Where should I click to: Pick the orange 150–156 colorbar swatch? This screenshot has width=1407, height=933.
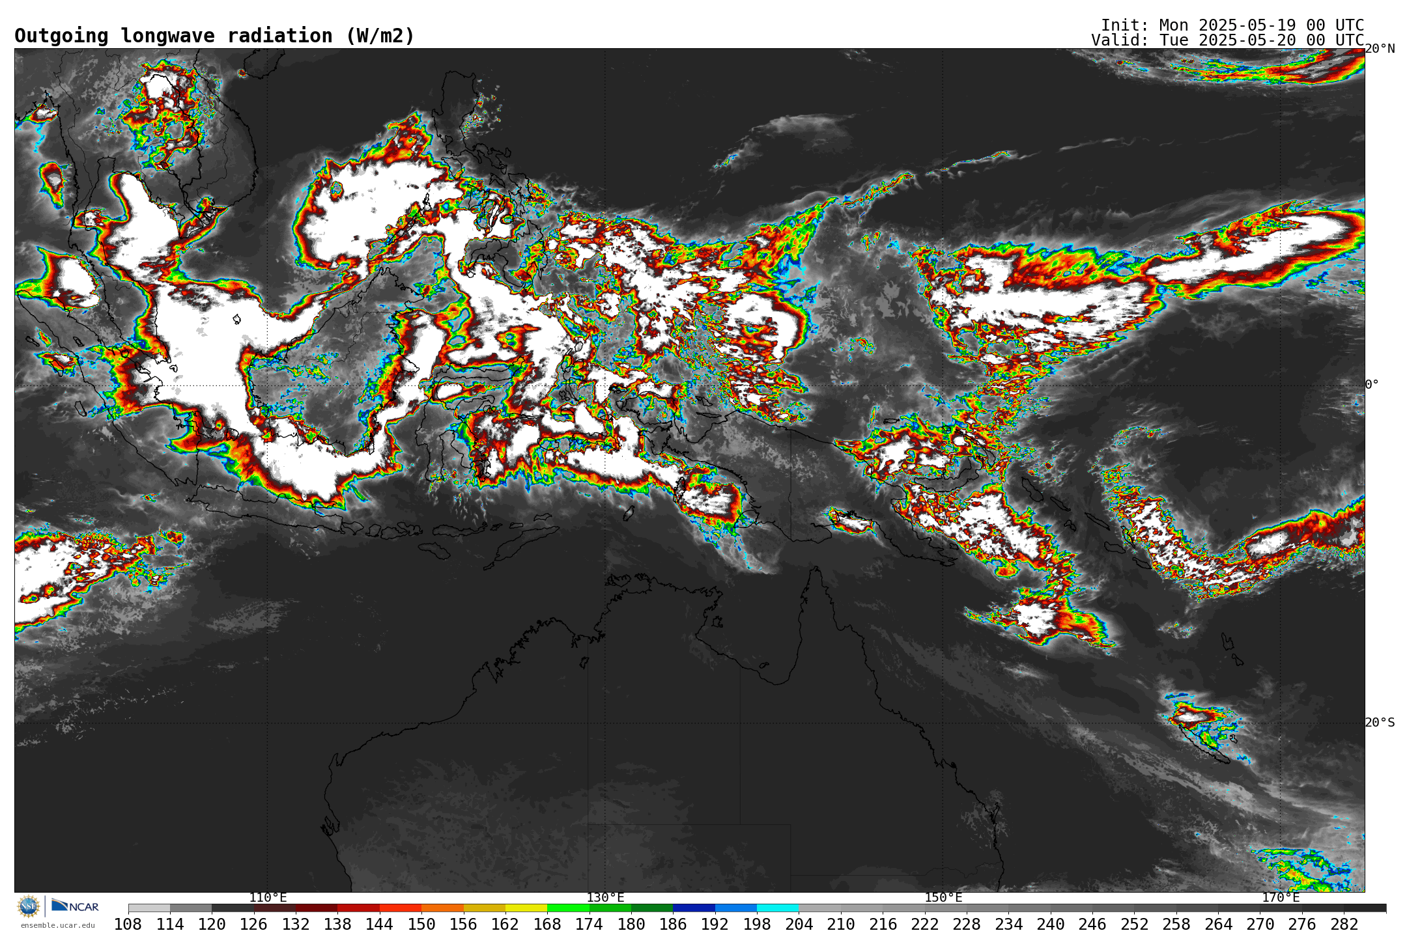click(442, 908)
